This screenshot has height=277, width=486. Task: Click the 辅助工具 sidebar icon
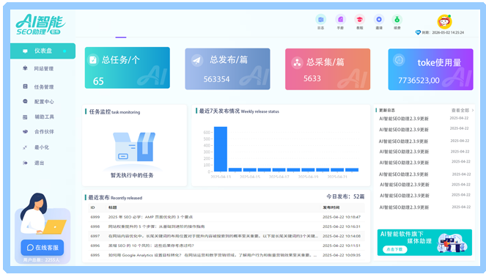25,117
